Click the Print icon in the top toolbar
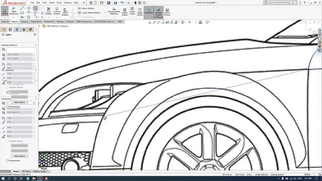Viewport: 322px width, 181px height. pyautogui.click(x=115, y=3)
